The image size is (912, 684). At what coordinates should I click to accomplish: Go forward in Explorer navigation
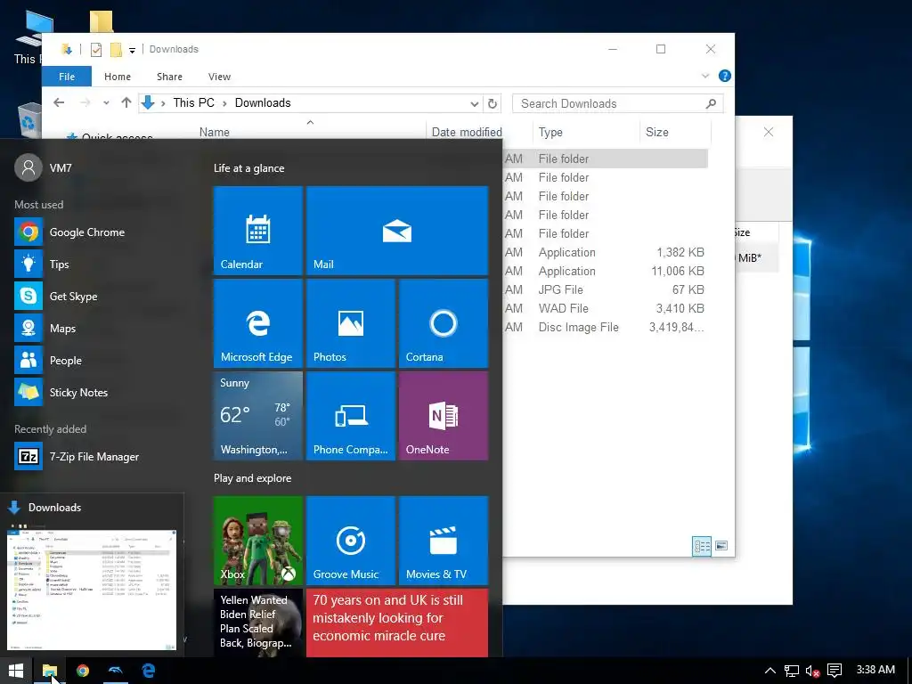(85, 103)
